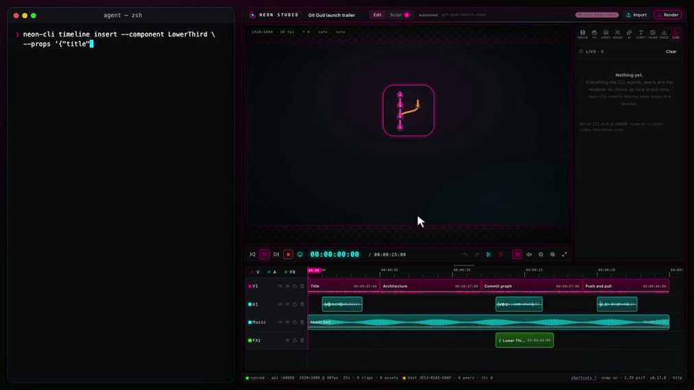694x390 pixels.
Task: Delete the FX1 track
Action: pos(302,341)
